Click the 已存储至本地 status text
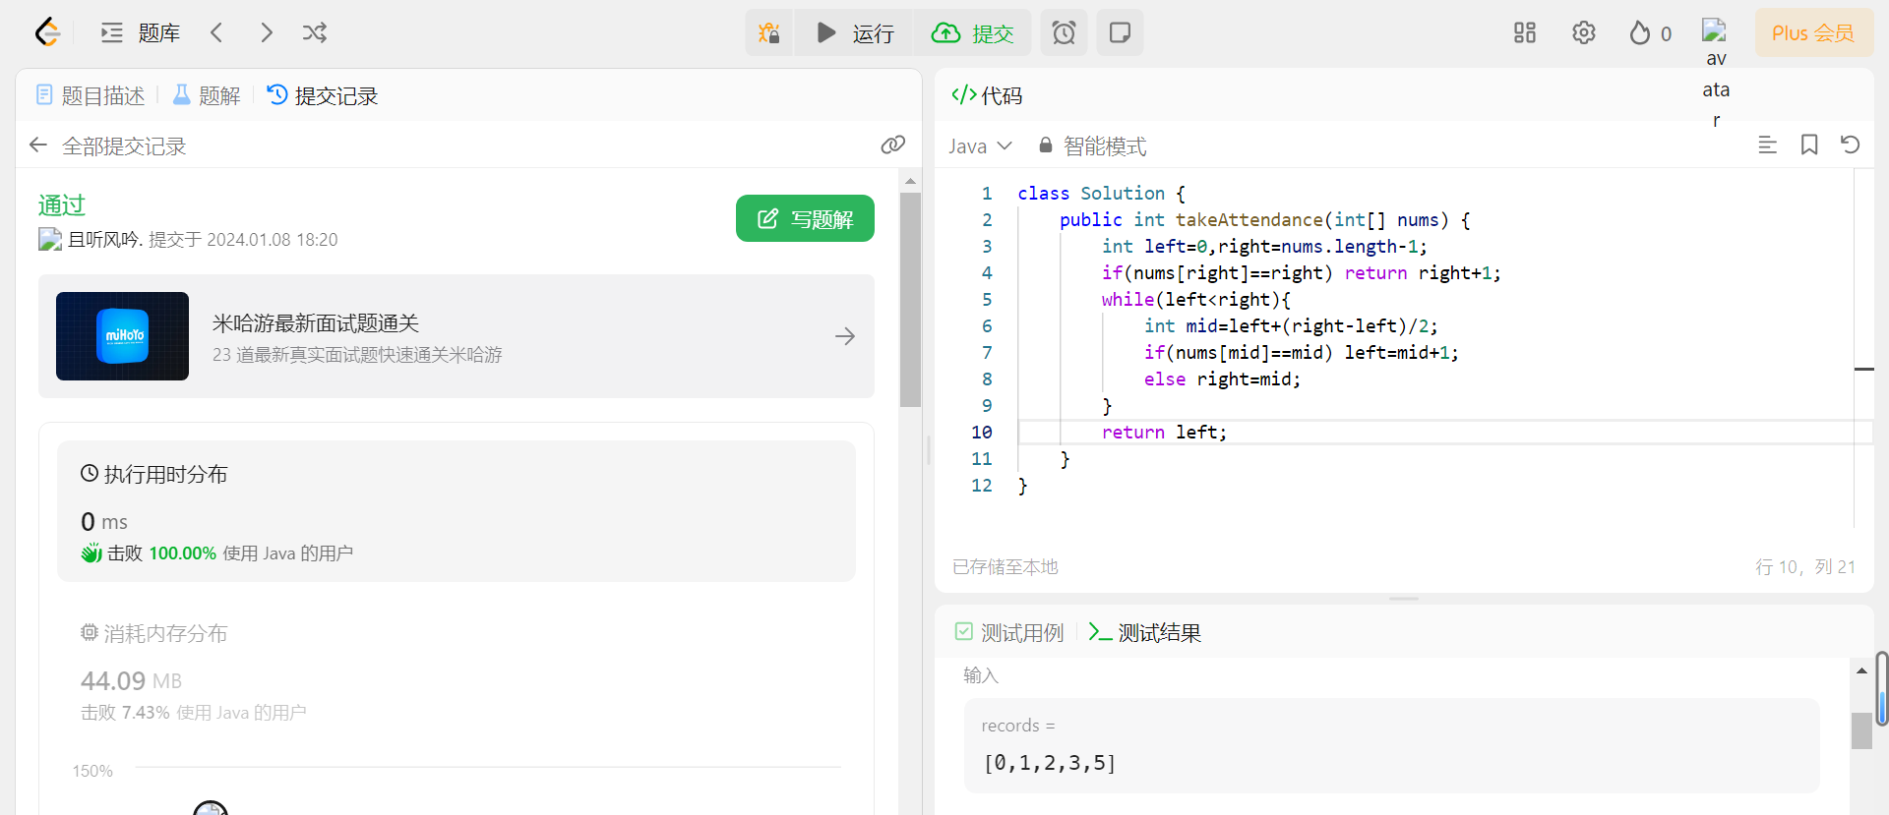 tap(1005, 566)
